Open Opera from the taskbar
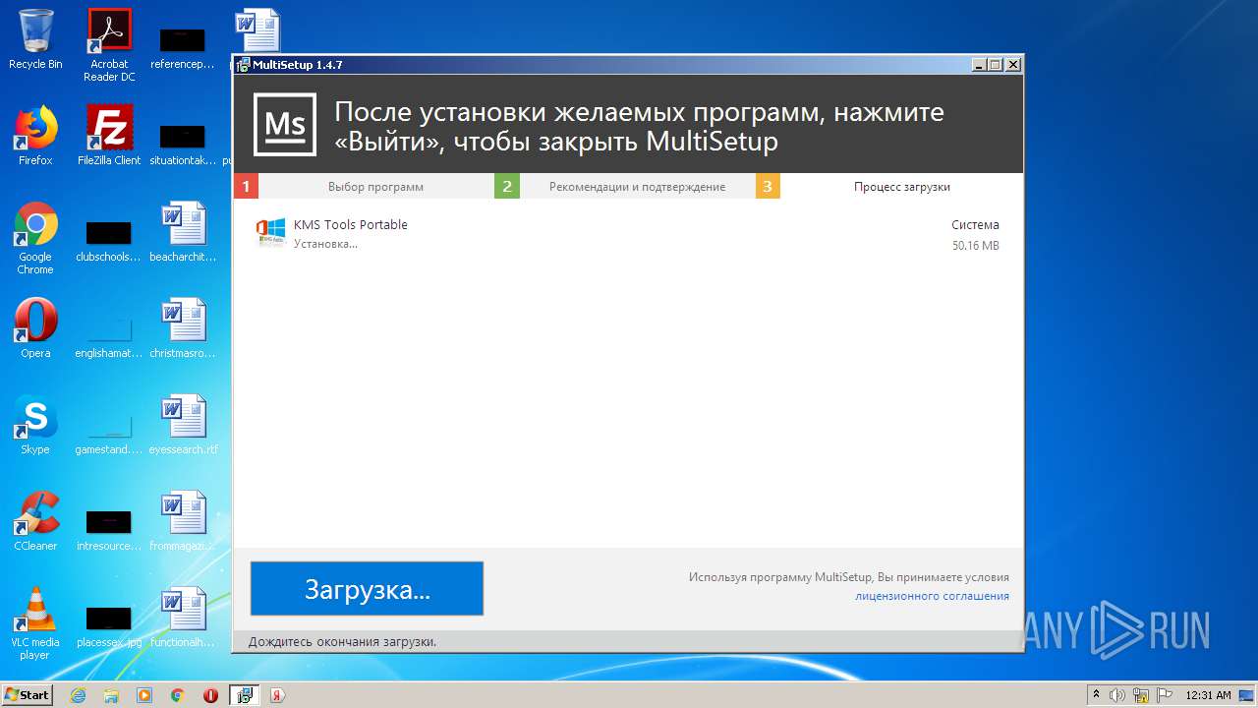Screen dimensions: 1258x708 [211, 695]
